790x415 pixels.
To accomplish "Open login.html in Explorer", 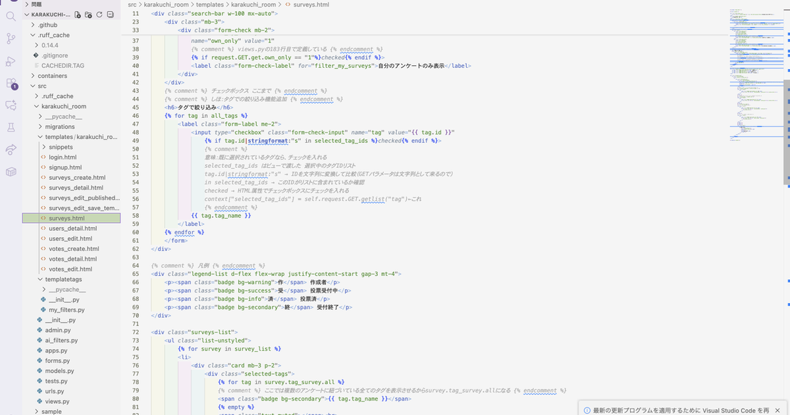I will 63,157.
